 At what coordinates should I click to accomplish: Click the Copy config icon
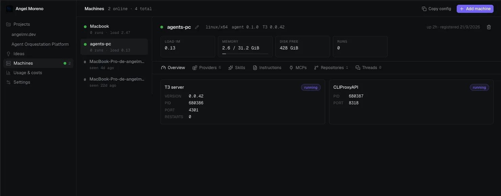[x=424, y=9]
